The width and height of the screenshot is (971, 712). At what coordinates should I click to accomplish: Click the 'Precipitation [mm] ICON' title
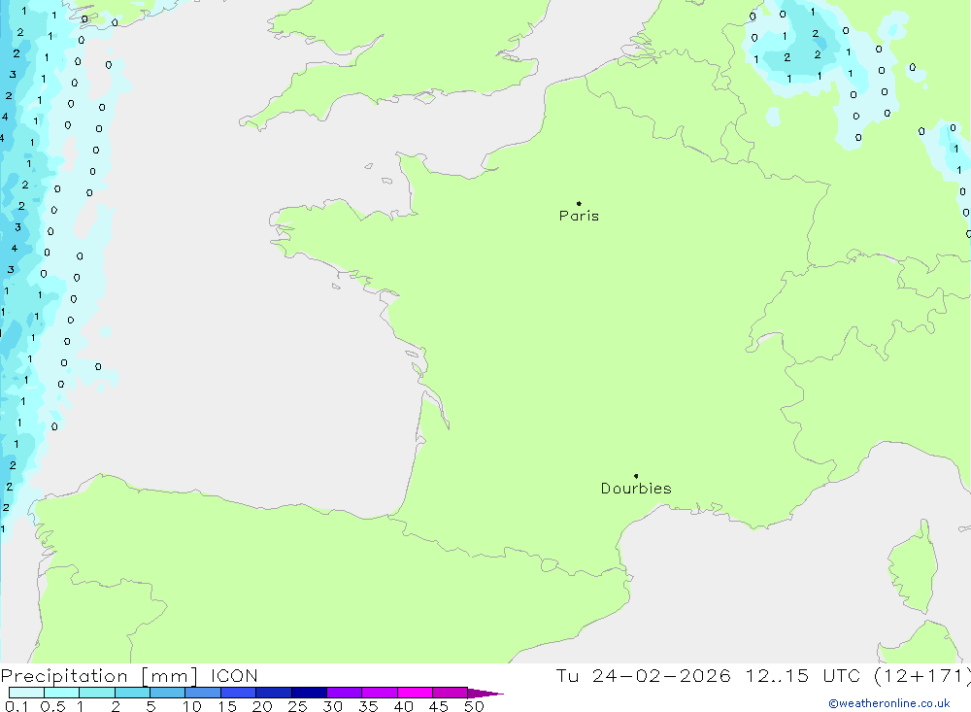coord(129,675)
